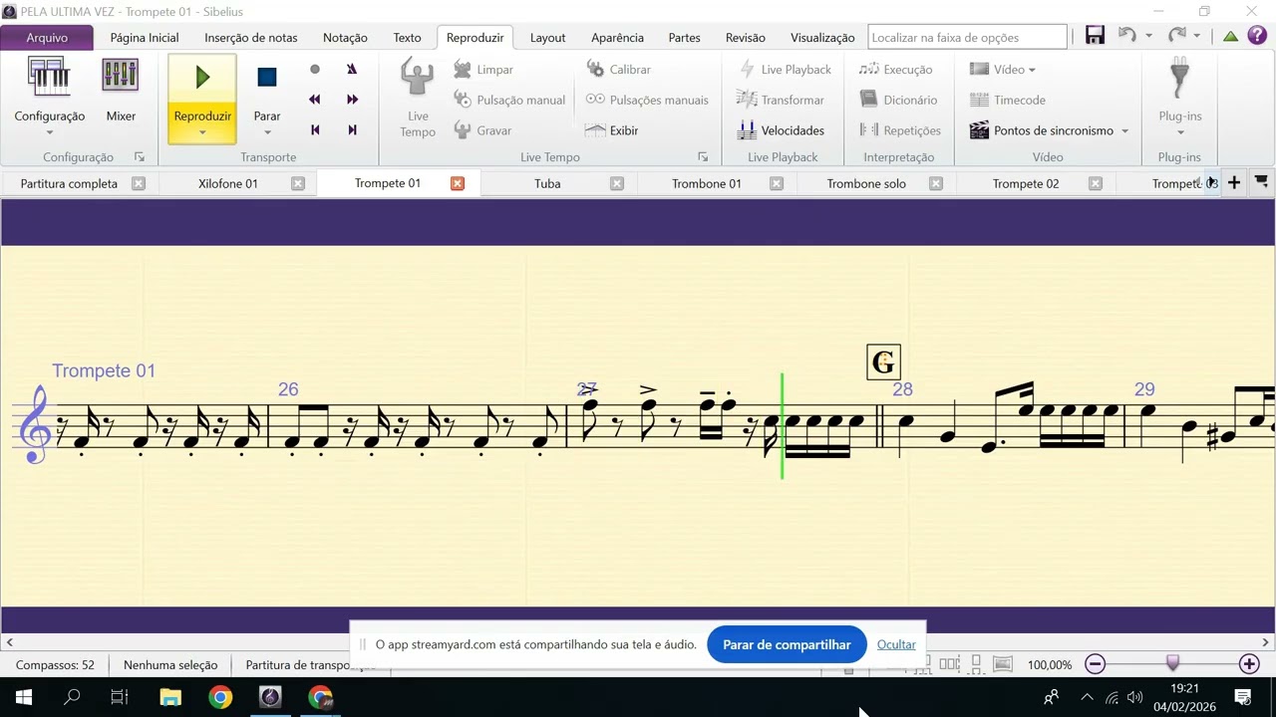
Task: Open Live Tempo group dialog launcher
Action: [x=703, y=157]
